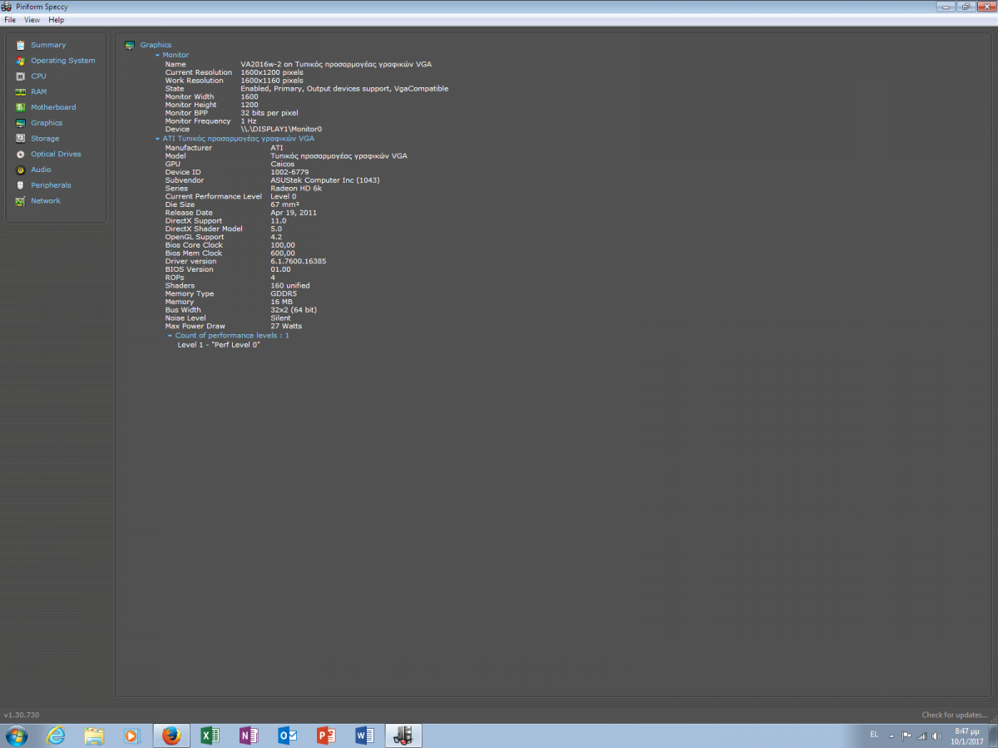
Task: Open the View menu
Action: coord(32,20)
